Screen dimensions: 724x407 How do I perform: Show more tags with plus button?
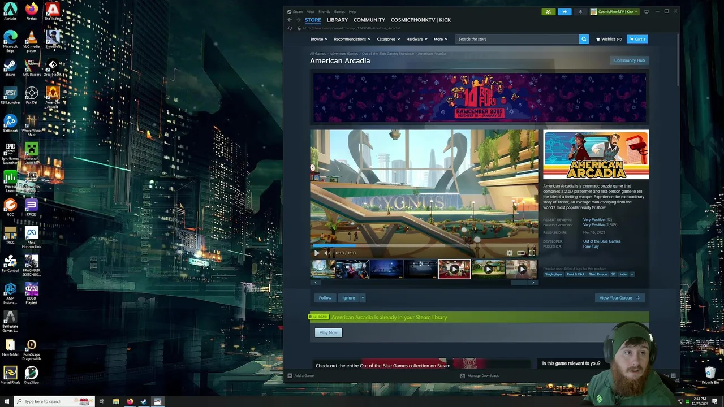click(632, 274)
